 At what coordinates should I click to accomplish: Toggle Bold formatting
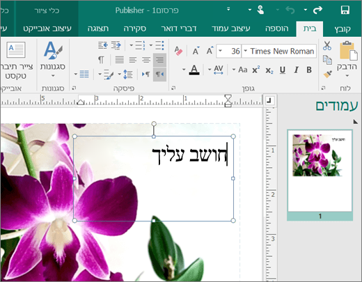(309, 70)
